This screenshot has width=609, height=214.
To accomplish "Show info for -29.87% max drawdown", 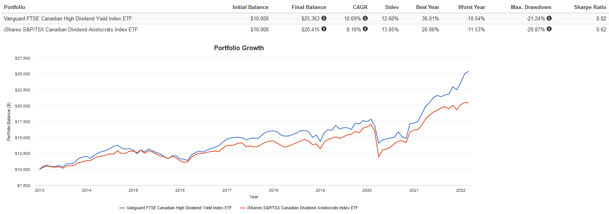I will click(x=549, y=29).
